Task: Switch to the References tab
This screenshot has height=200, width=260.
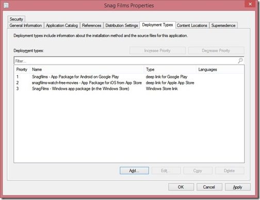Action: tap(92, 25)
